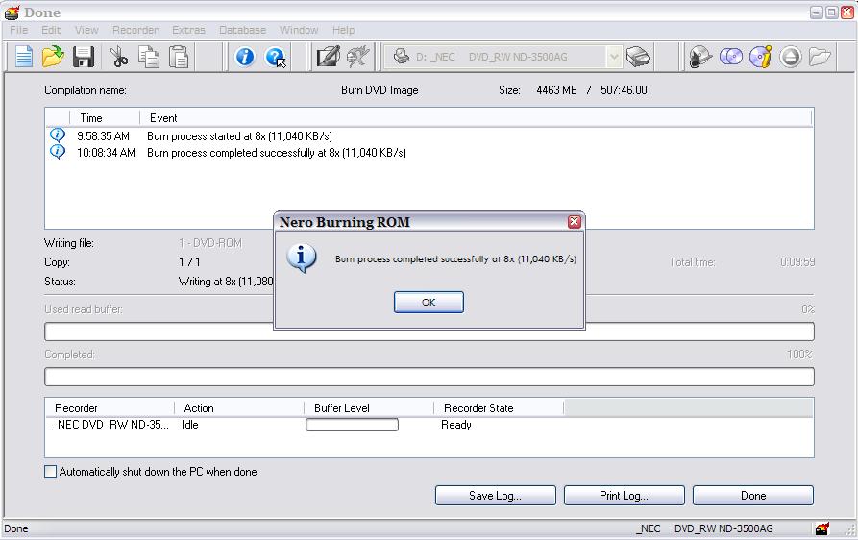The width and height of the screenshot is (858, 540).
Task: Click the Save Log... button
Action: point(495,495)
